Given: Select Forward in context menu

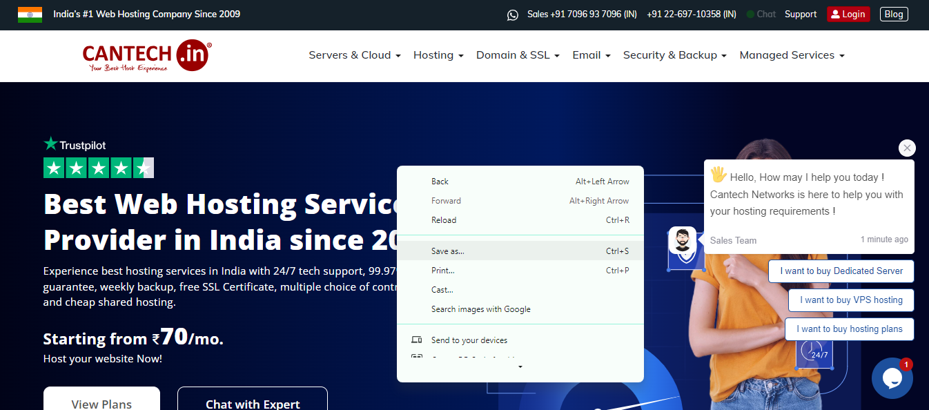Looking at the screenshot, I should [520, 201].
